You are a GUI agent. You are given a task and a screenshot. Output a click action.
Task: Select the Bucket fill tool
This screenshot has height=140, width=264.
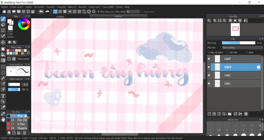3,55
